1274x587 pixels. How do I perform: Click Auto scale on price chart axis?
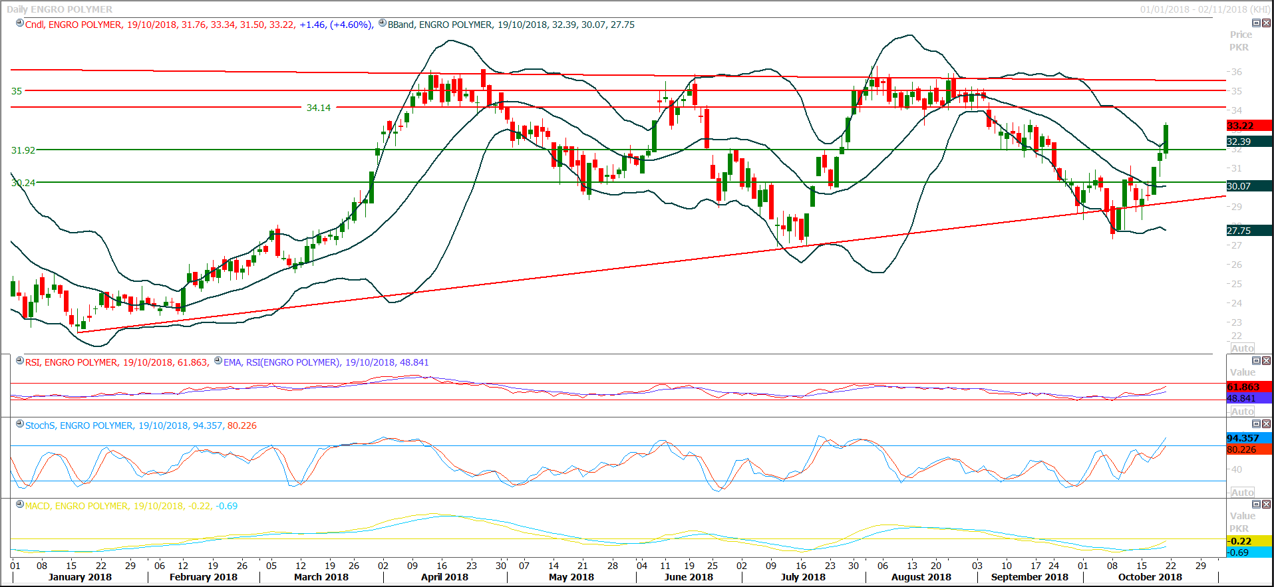[x=1242, y=348]
